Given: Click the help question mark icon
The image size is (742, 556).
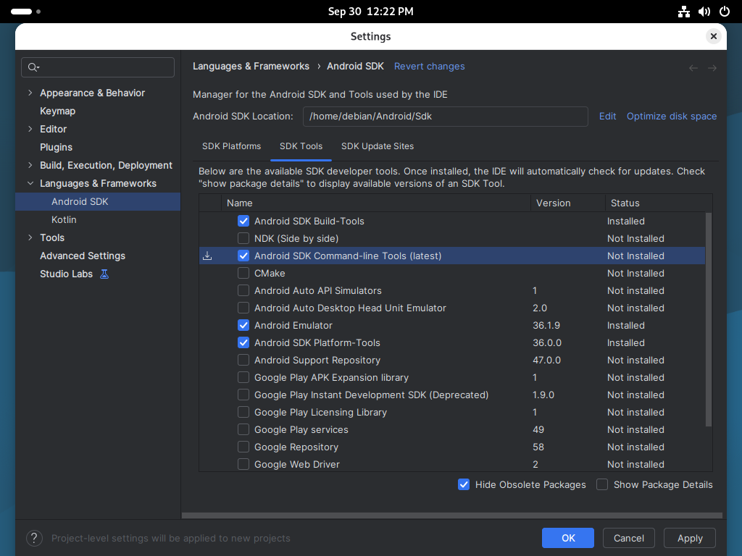Looking at the screenshot, I should 34,538.
